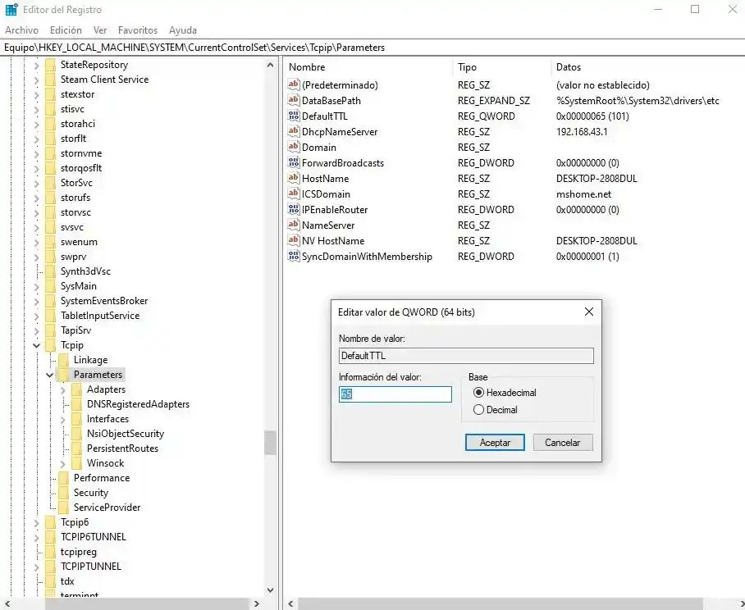The width and height of the screenshot is (745, 610).
Task: Open the Favoritos menu
Action: point(138,30)
